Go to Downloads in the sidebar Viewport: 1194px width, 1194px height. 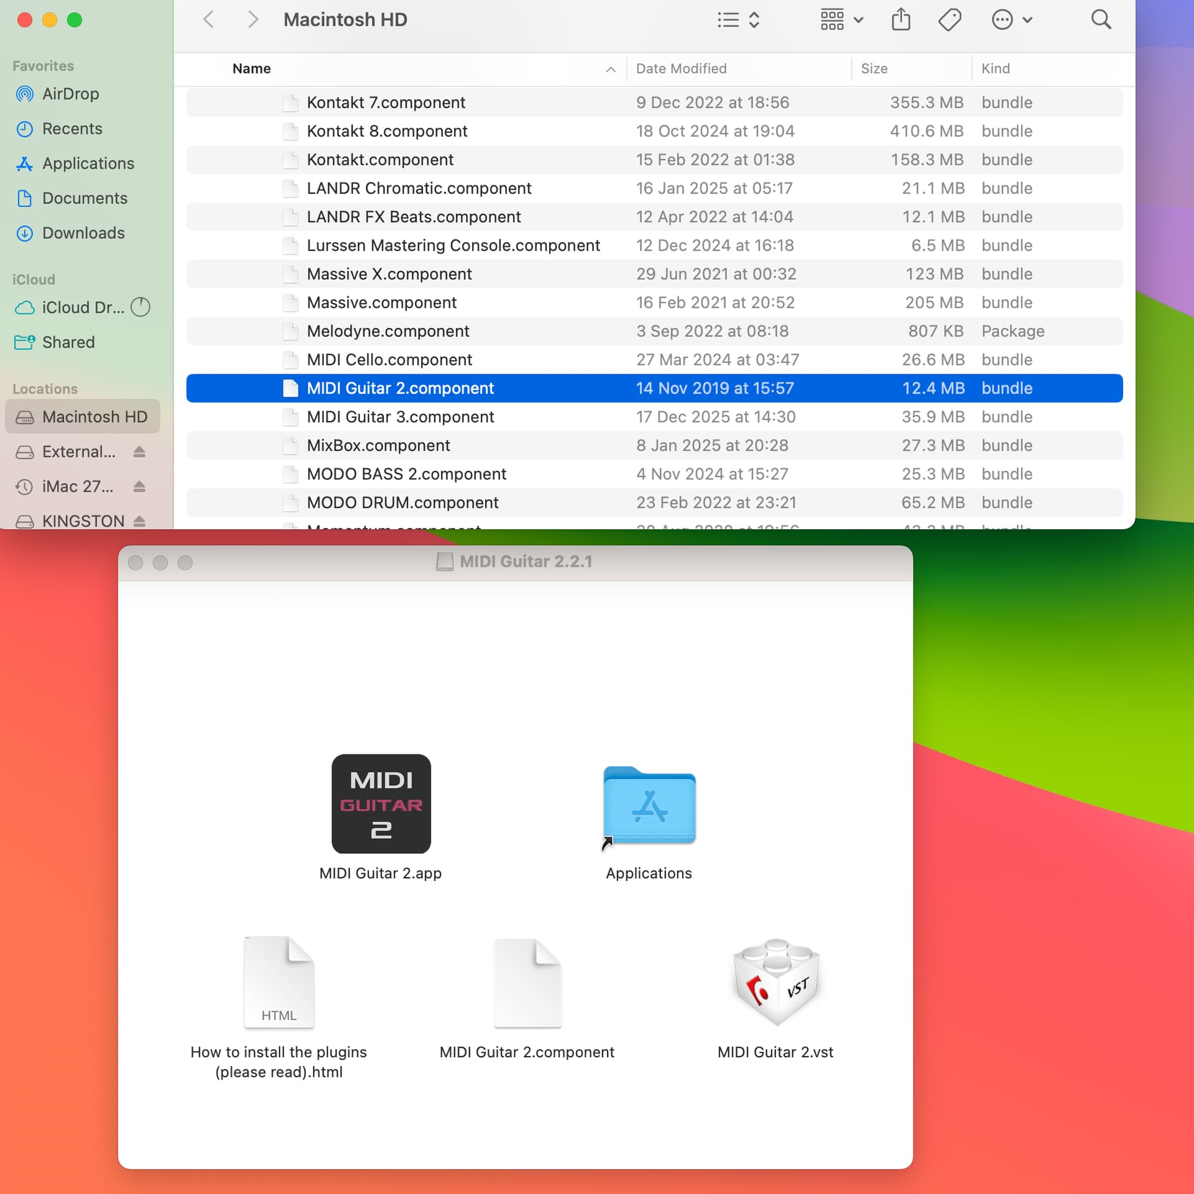click(x=83, y=233)
